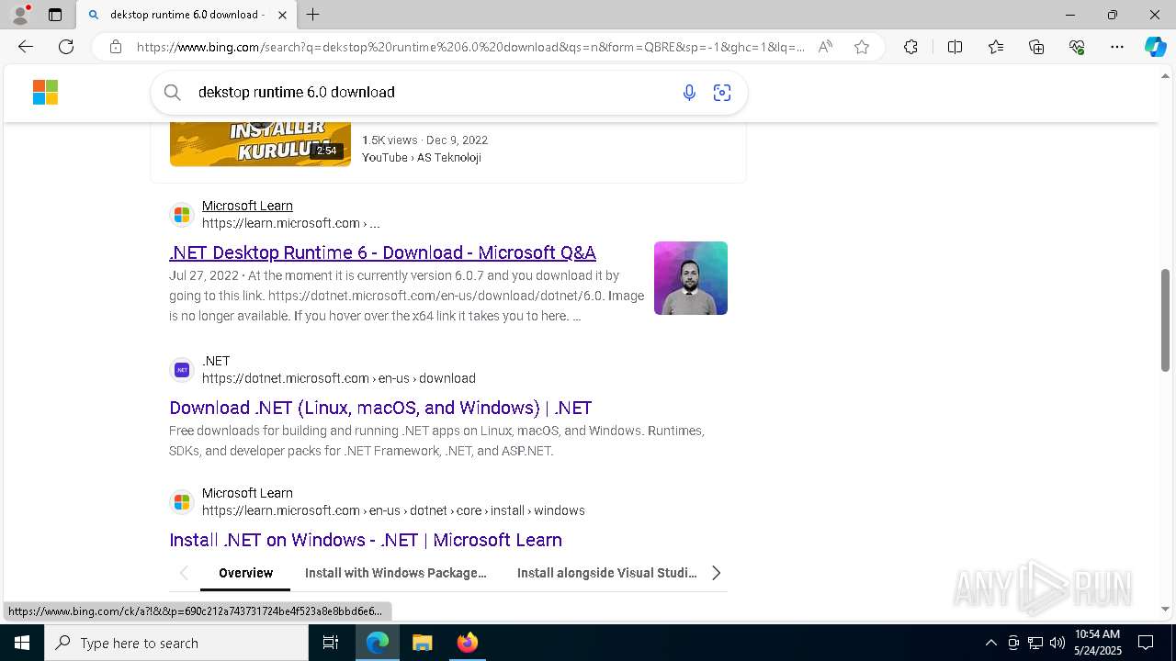This screenshot has width=1176, height=661.
Task: Open dotnet.microsoft.com en-us download URL
Action: click(x=339, y=378)
